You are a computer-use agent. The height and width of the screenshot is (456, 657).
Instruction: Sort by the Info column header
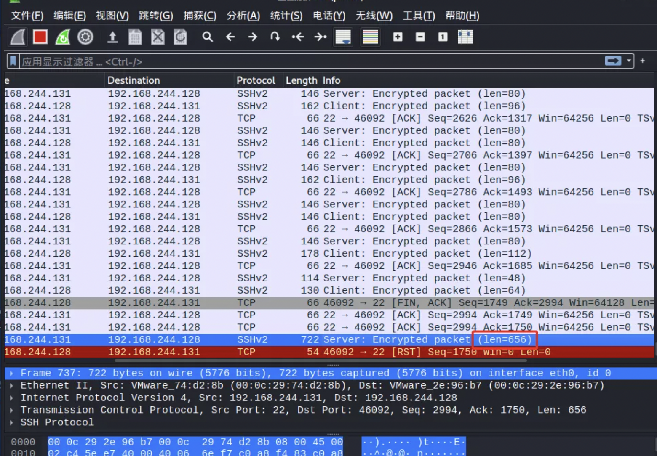coord(487,80)
